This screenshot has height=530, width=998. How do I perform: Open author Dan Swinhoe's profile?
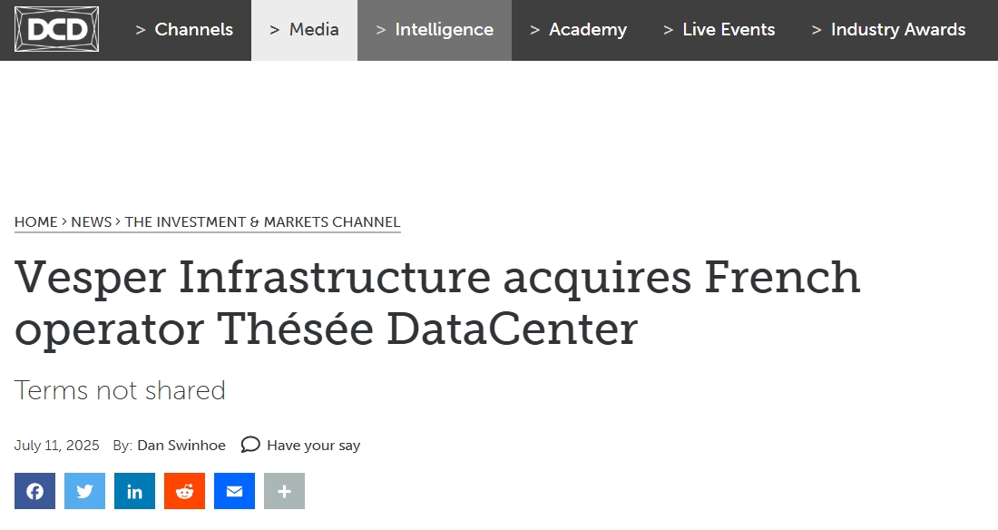point(181,446)
